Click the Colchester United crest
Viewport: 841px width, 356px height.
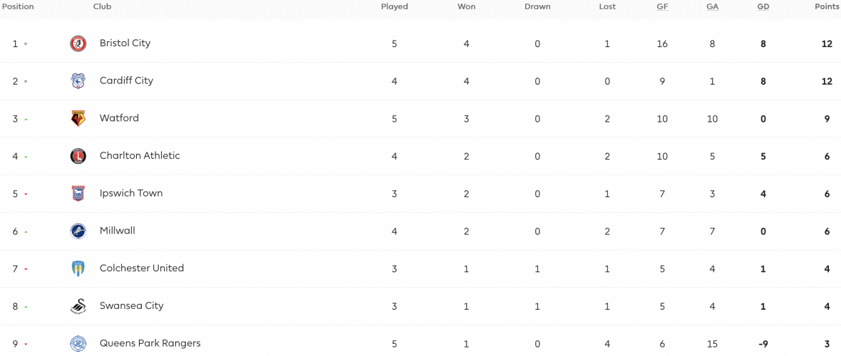pos(78,268)
